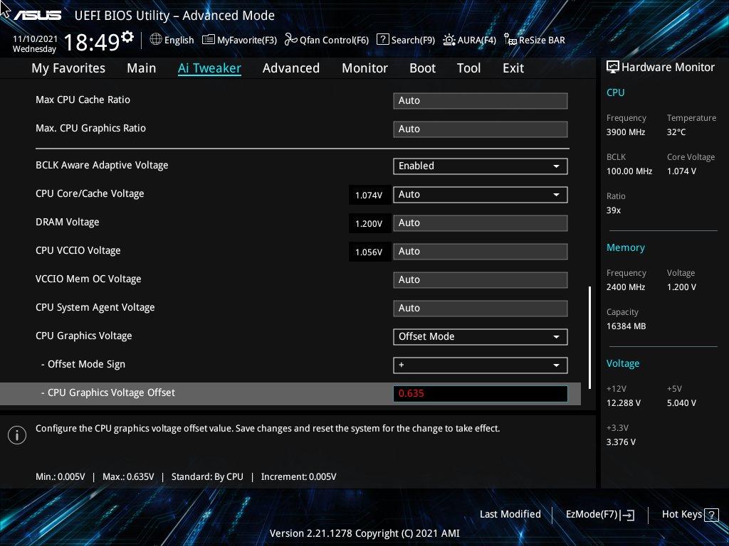The image size is (729, 546).
Task: Click the Hot Keys question mark icon
Action: (x=711, y=515)
